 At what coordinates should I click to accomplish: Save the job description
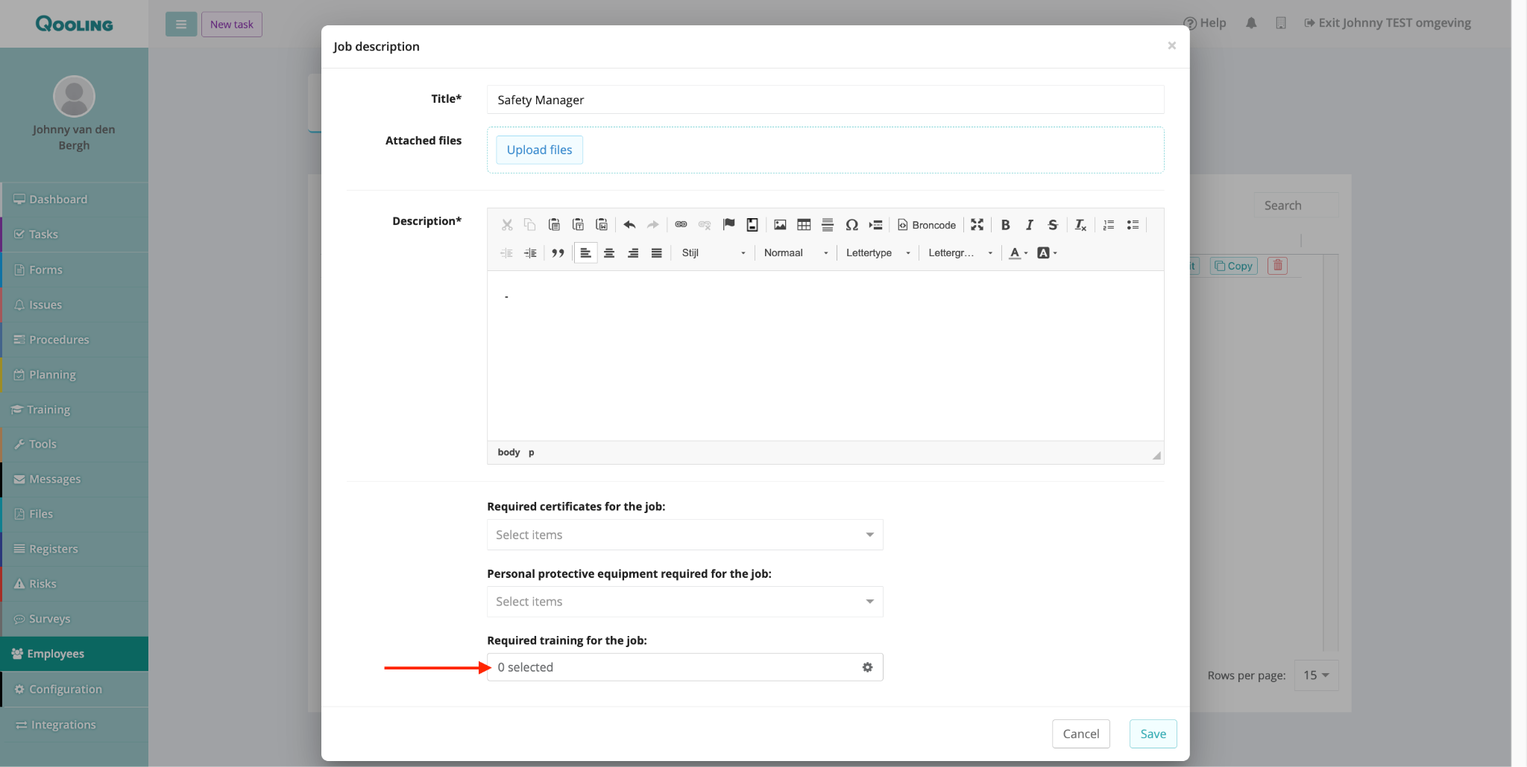[x=1153, y=733]
